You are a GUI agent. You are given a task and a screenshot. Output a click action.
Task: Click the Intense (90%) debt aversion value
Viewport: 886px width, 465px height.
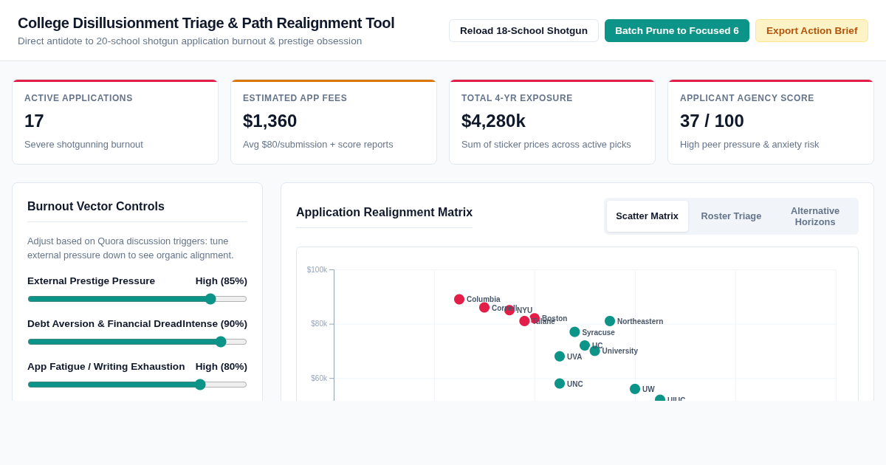(x=215, y=324)
